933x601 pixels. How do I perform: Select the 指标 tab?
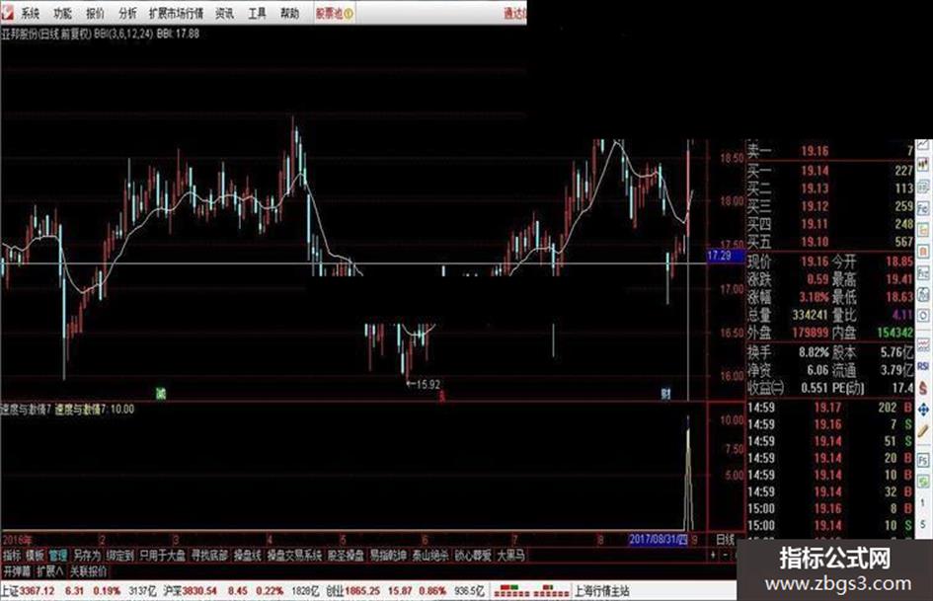pyautogui.click(x=11, y=556)
